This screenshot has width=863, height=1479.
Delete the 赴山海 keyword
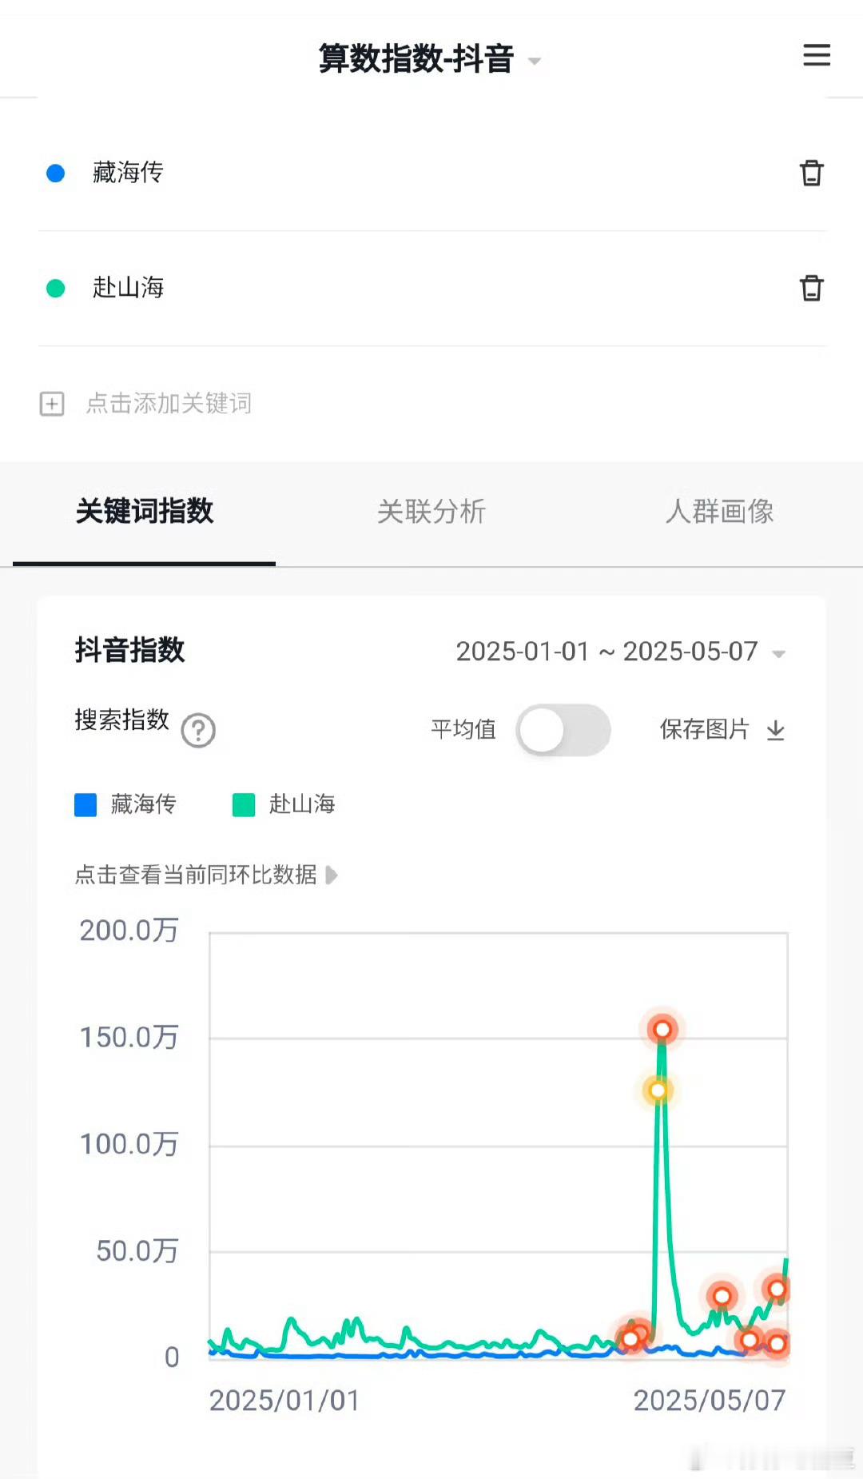click(x=812, y=288)
